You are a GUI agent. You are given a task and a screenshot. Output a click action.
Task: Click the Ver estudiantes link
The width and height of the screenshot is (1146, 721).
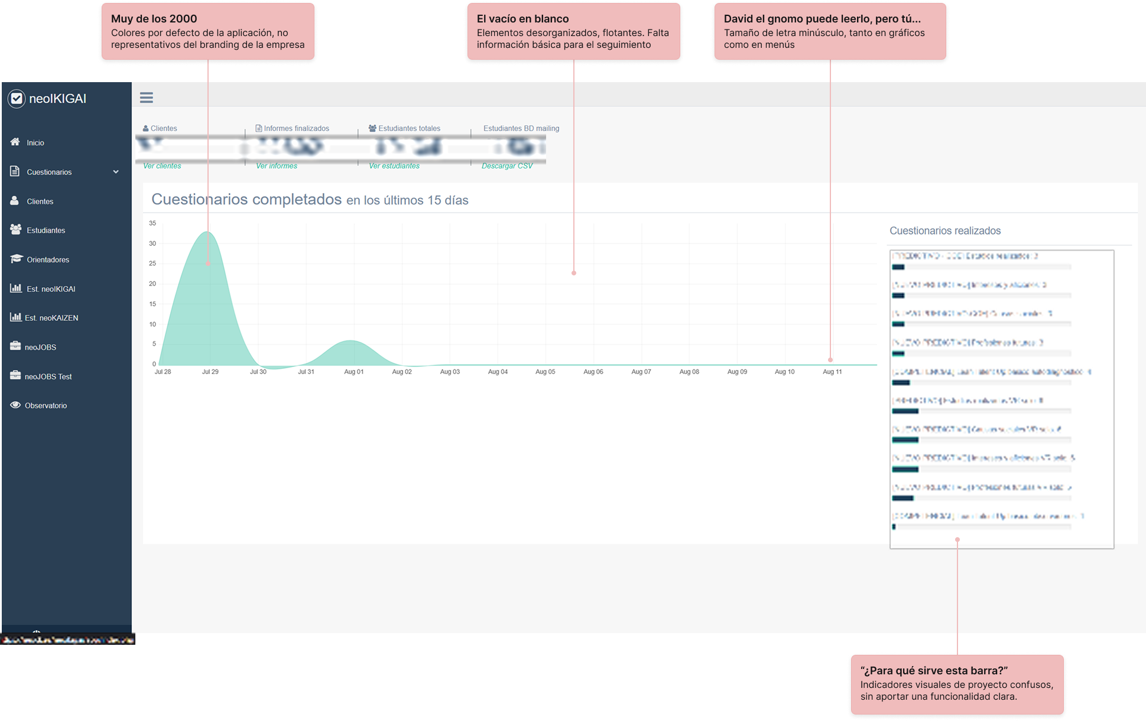tap(394, 166)
